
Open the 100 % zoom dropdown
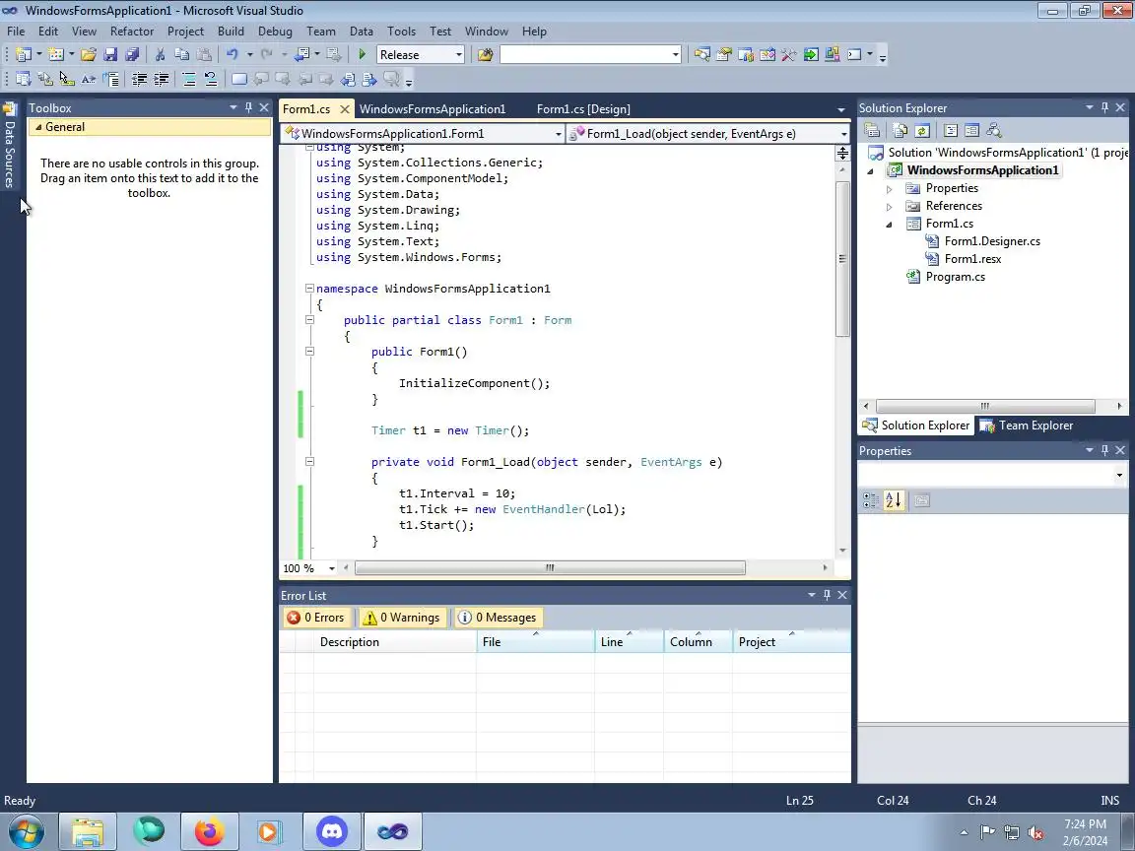pos(331,568)
